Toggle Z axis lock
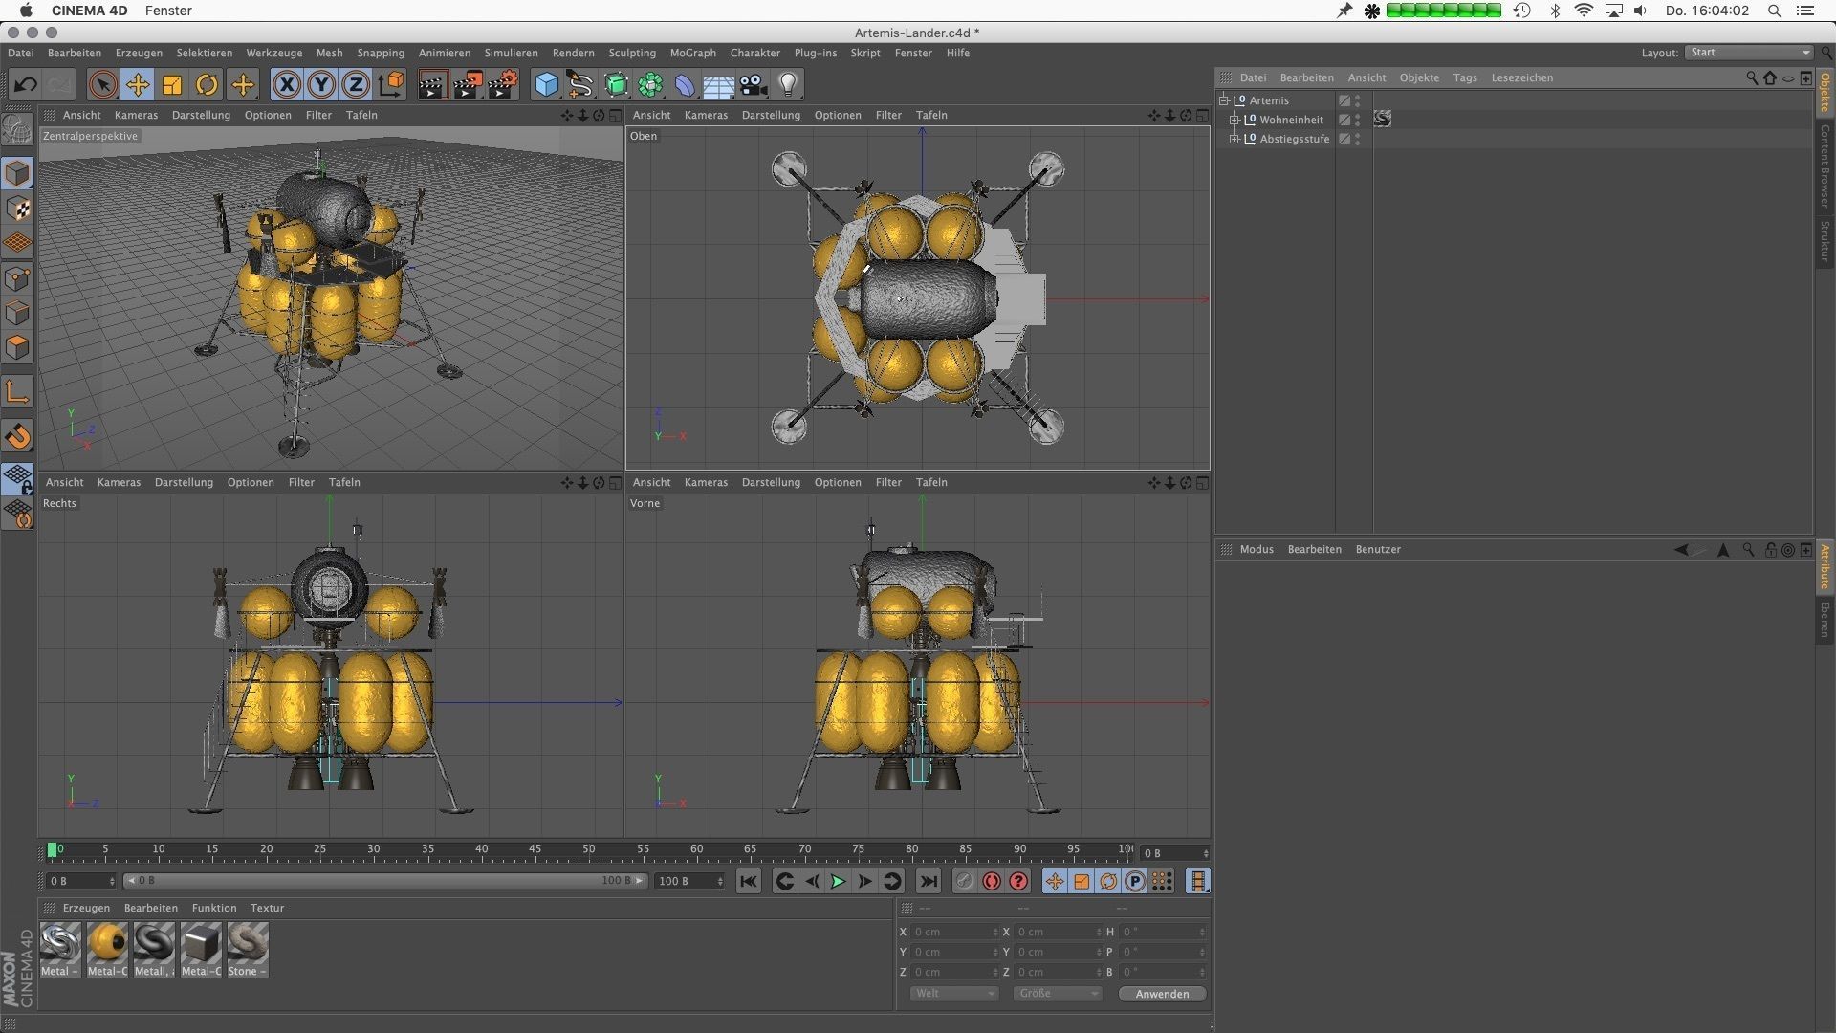This screenshot has width=1836, height=1033. [356, 85]
